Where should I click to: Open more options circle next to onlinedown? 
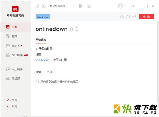pos(77,29)
